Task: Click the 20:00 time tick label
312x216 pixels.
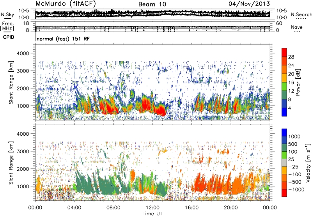Action: pos(231,208)
